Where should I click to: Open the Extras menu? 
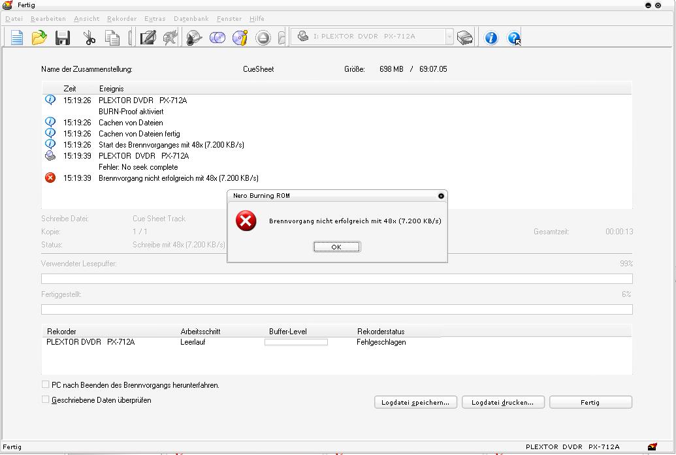[x=155, y=19]
